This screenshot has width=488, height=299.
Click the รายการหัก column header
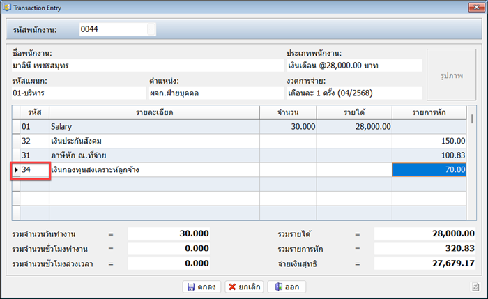coord(429,112)
